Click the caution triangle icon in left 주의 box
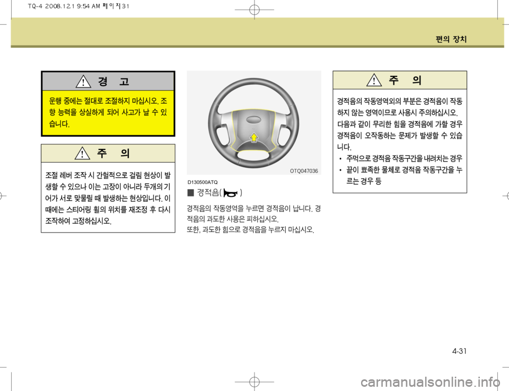Screen dimensions: 509x391 [x=83, y=153]
